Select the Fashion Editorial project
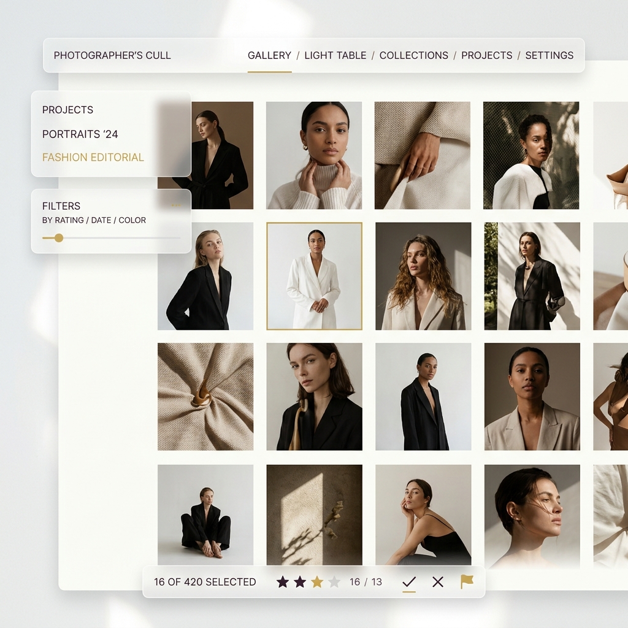628x628 pixels. (93, 157)
